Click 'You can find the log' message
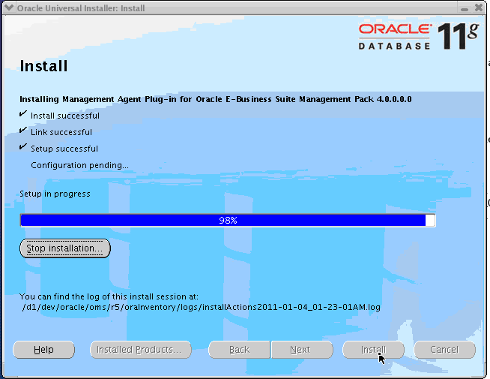 [x=109, y=296]
